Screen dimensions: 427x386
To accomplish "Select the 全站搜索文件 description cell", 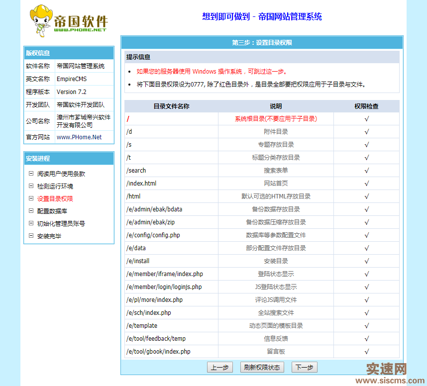I will [276, 313].
